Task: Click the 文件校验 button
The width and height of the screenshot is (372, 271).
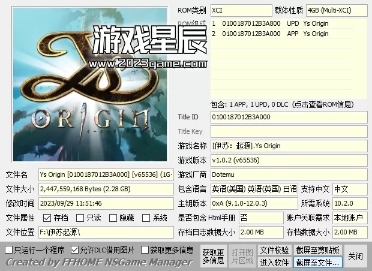Action: click(274, 250)
